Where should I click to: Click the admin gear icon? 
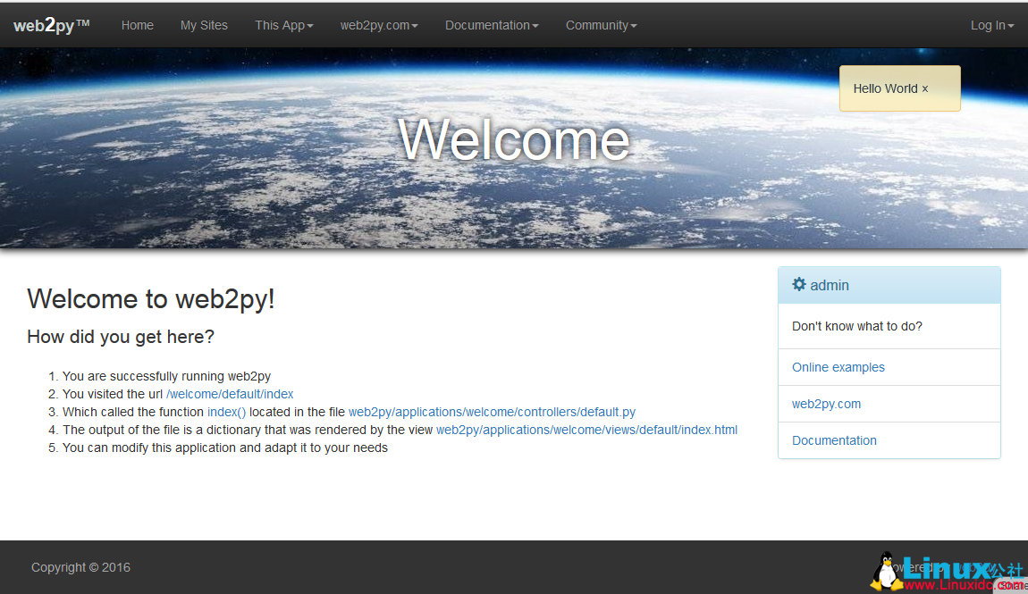798,284
